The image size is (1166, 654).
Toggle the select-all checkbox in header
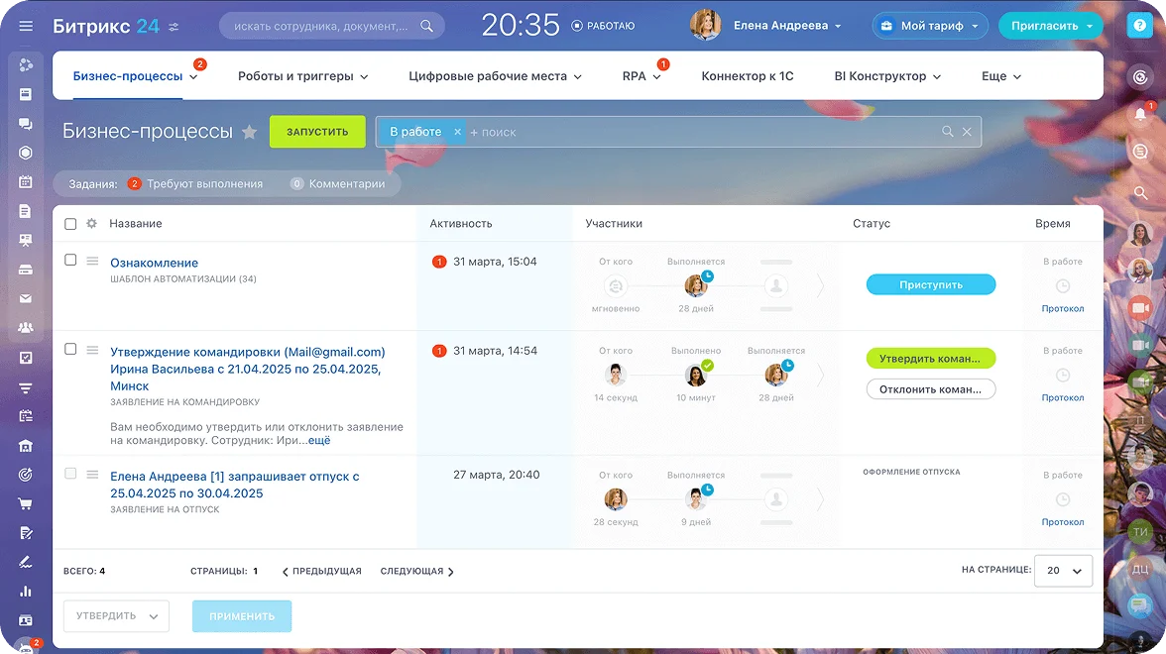point(70,224)
